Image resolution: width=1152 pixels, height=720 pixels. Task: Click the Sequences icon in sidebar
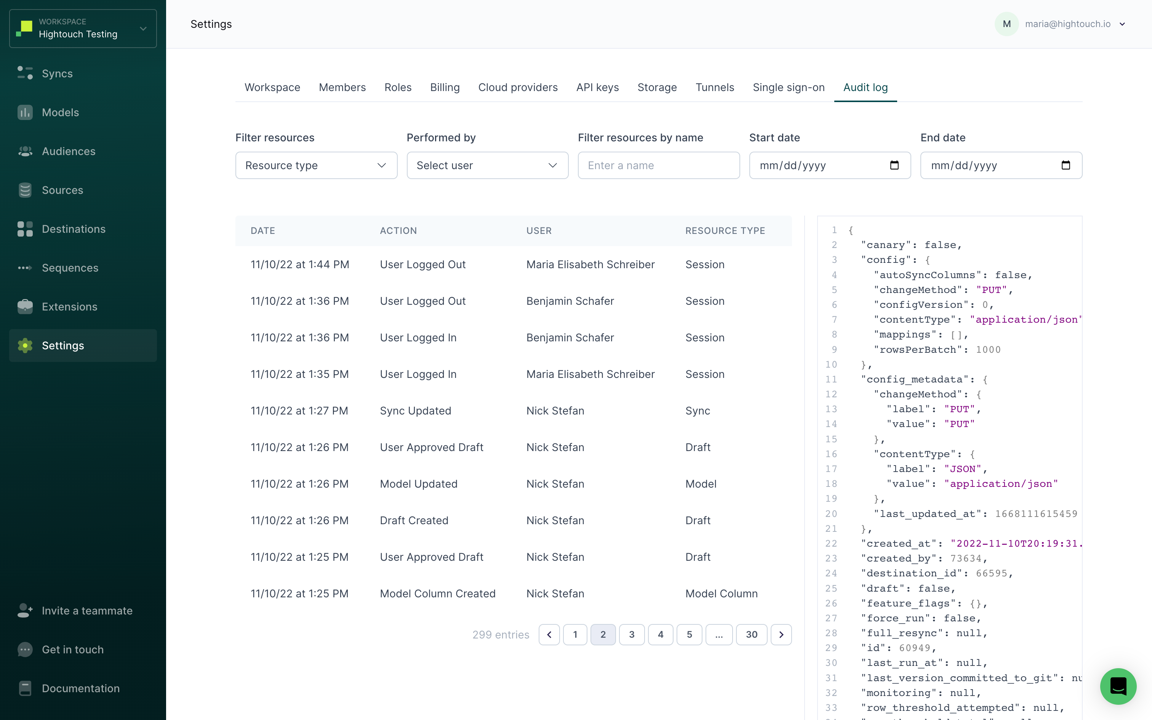pos(26,267)
